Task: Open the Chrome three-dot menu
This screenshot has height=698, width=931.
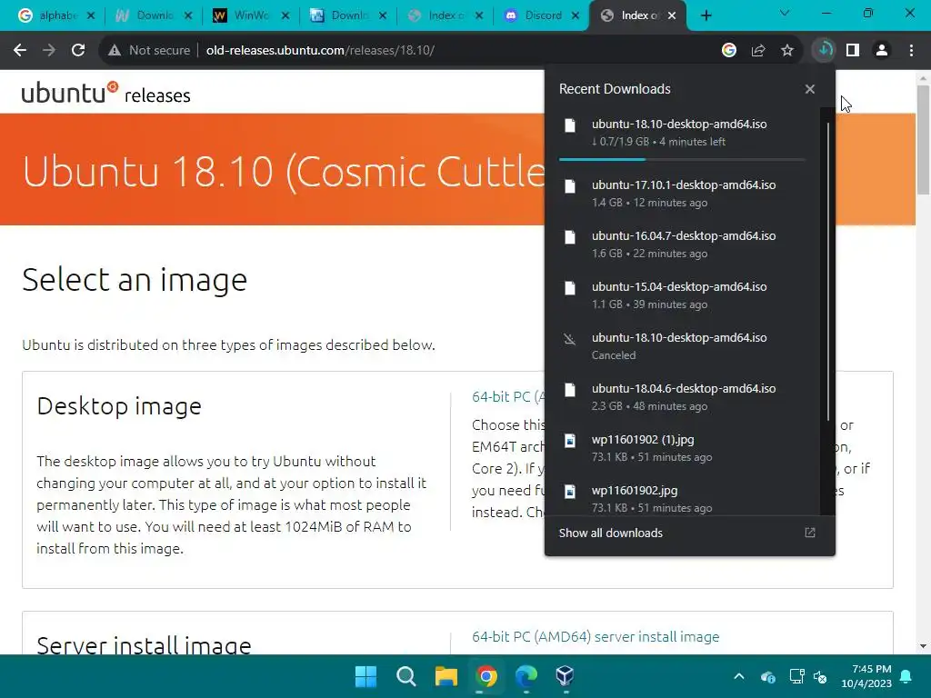Action: tap(911, 51)
